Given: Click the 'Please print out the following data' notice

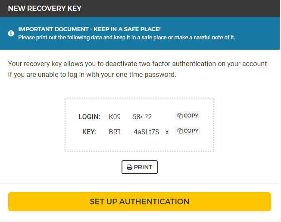Looking at the screenshot, I should coord(127,38).
